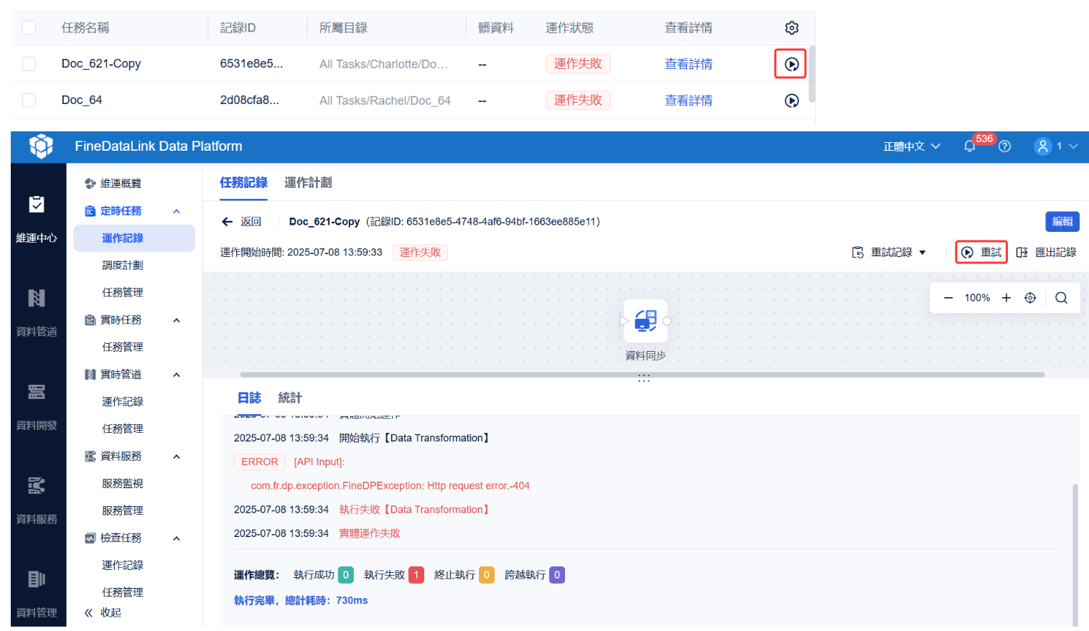Click the 100% zoom level value

(x=977, y=298)
